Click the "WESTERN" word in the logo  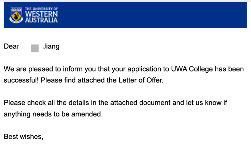coord(41,14)
